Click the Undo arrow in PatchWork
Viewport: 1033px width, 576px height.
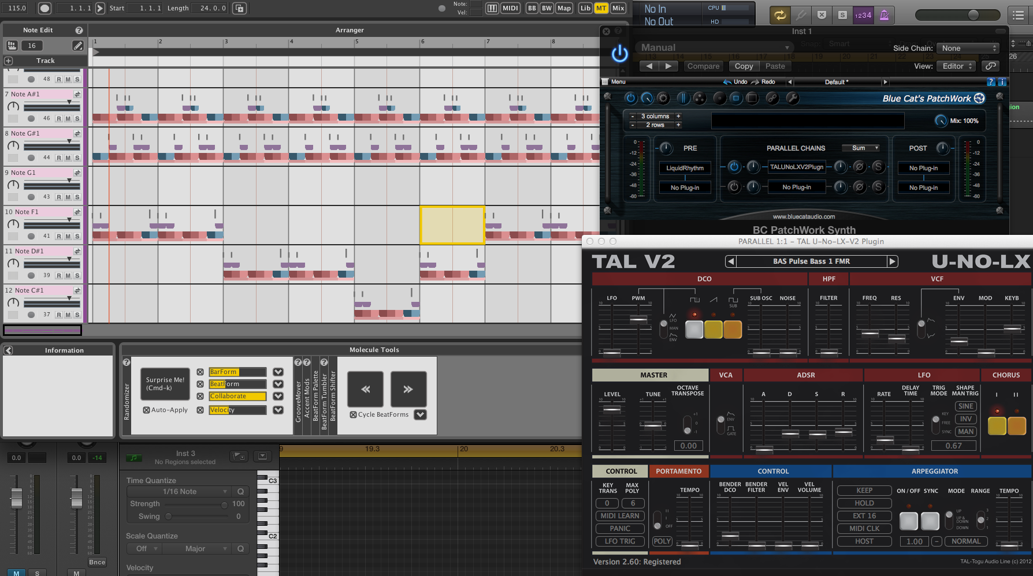tap(728, 82)
